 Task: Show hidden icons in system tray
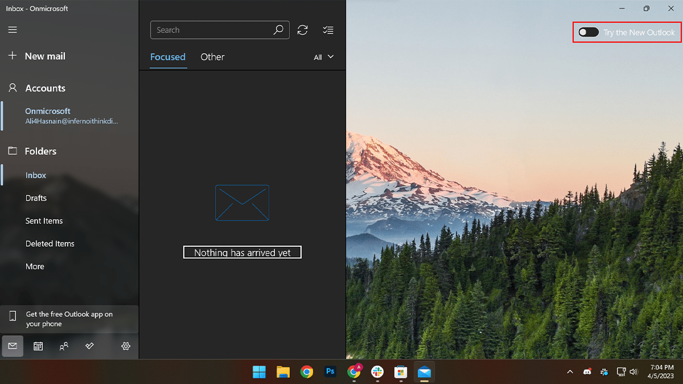click(x=570, y=372)
